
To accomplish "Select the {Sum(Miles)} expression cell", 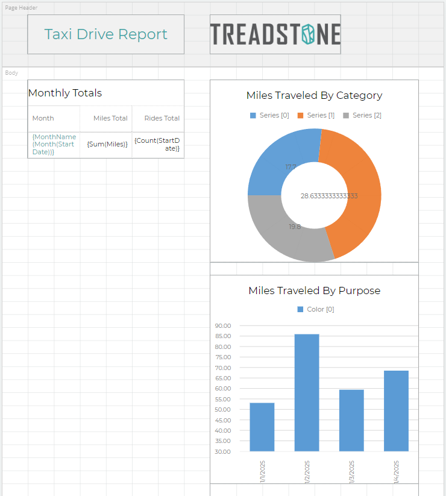I will tap(106, 145).
